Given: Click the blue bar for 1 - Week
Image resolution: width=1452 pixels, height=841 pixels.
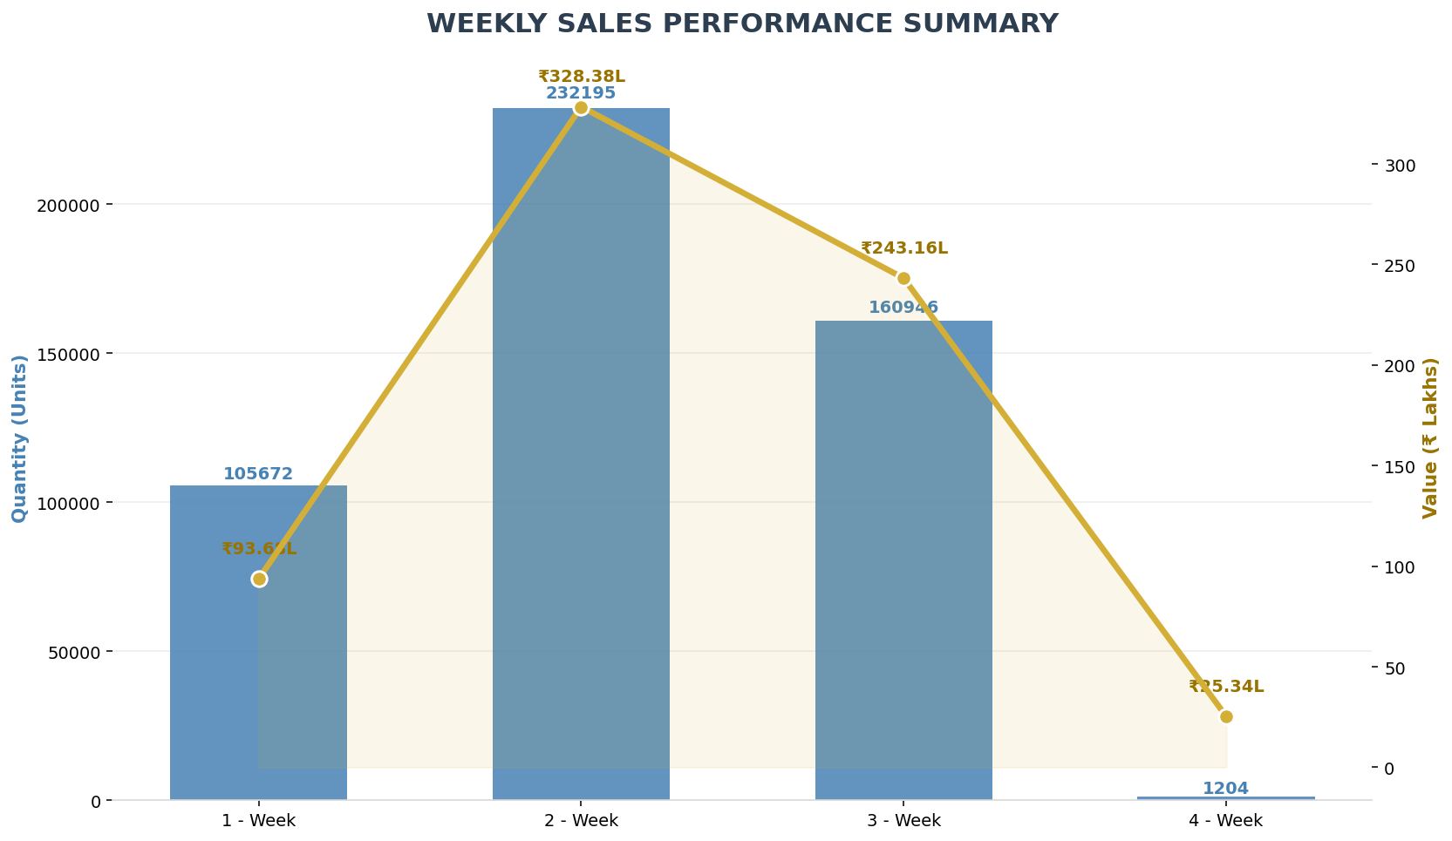Looking at the screenshot, I should 258,680.
